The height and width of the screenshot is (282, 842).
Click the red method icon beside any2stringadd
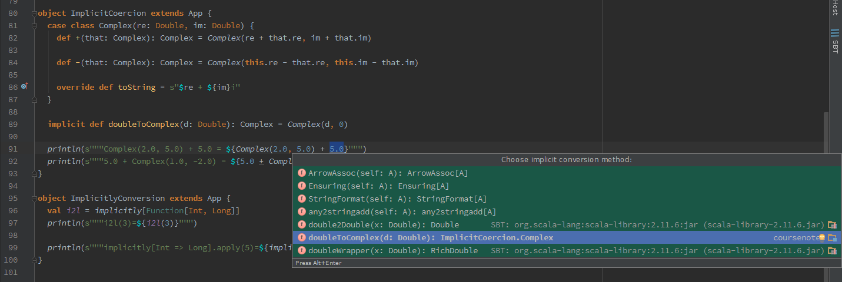(302, 212)
